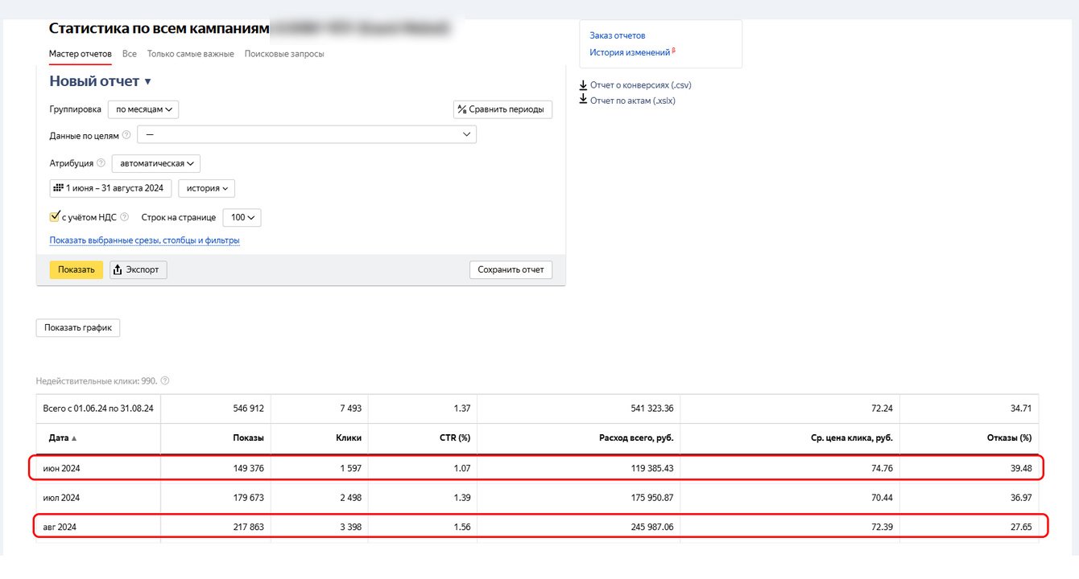Click the Дата column sort arrow

(x=75, y=438)
